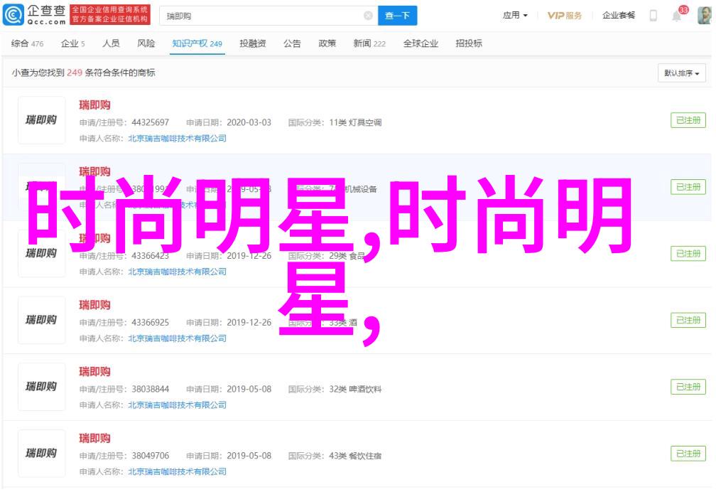Viewport: 716px width, 492px height.
Task: Switch to the 综合 tab
Action: tap(28, 43)
